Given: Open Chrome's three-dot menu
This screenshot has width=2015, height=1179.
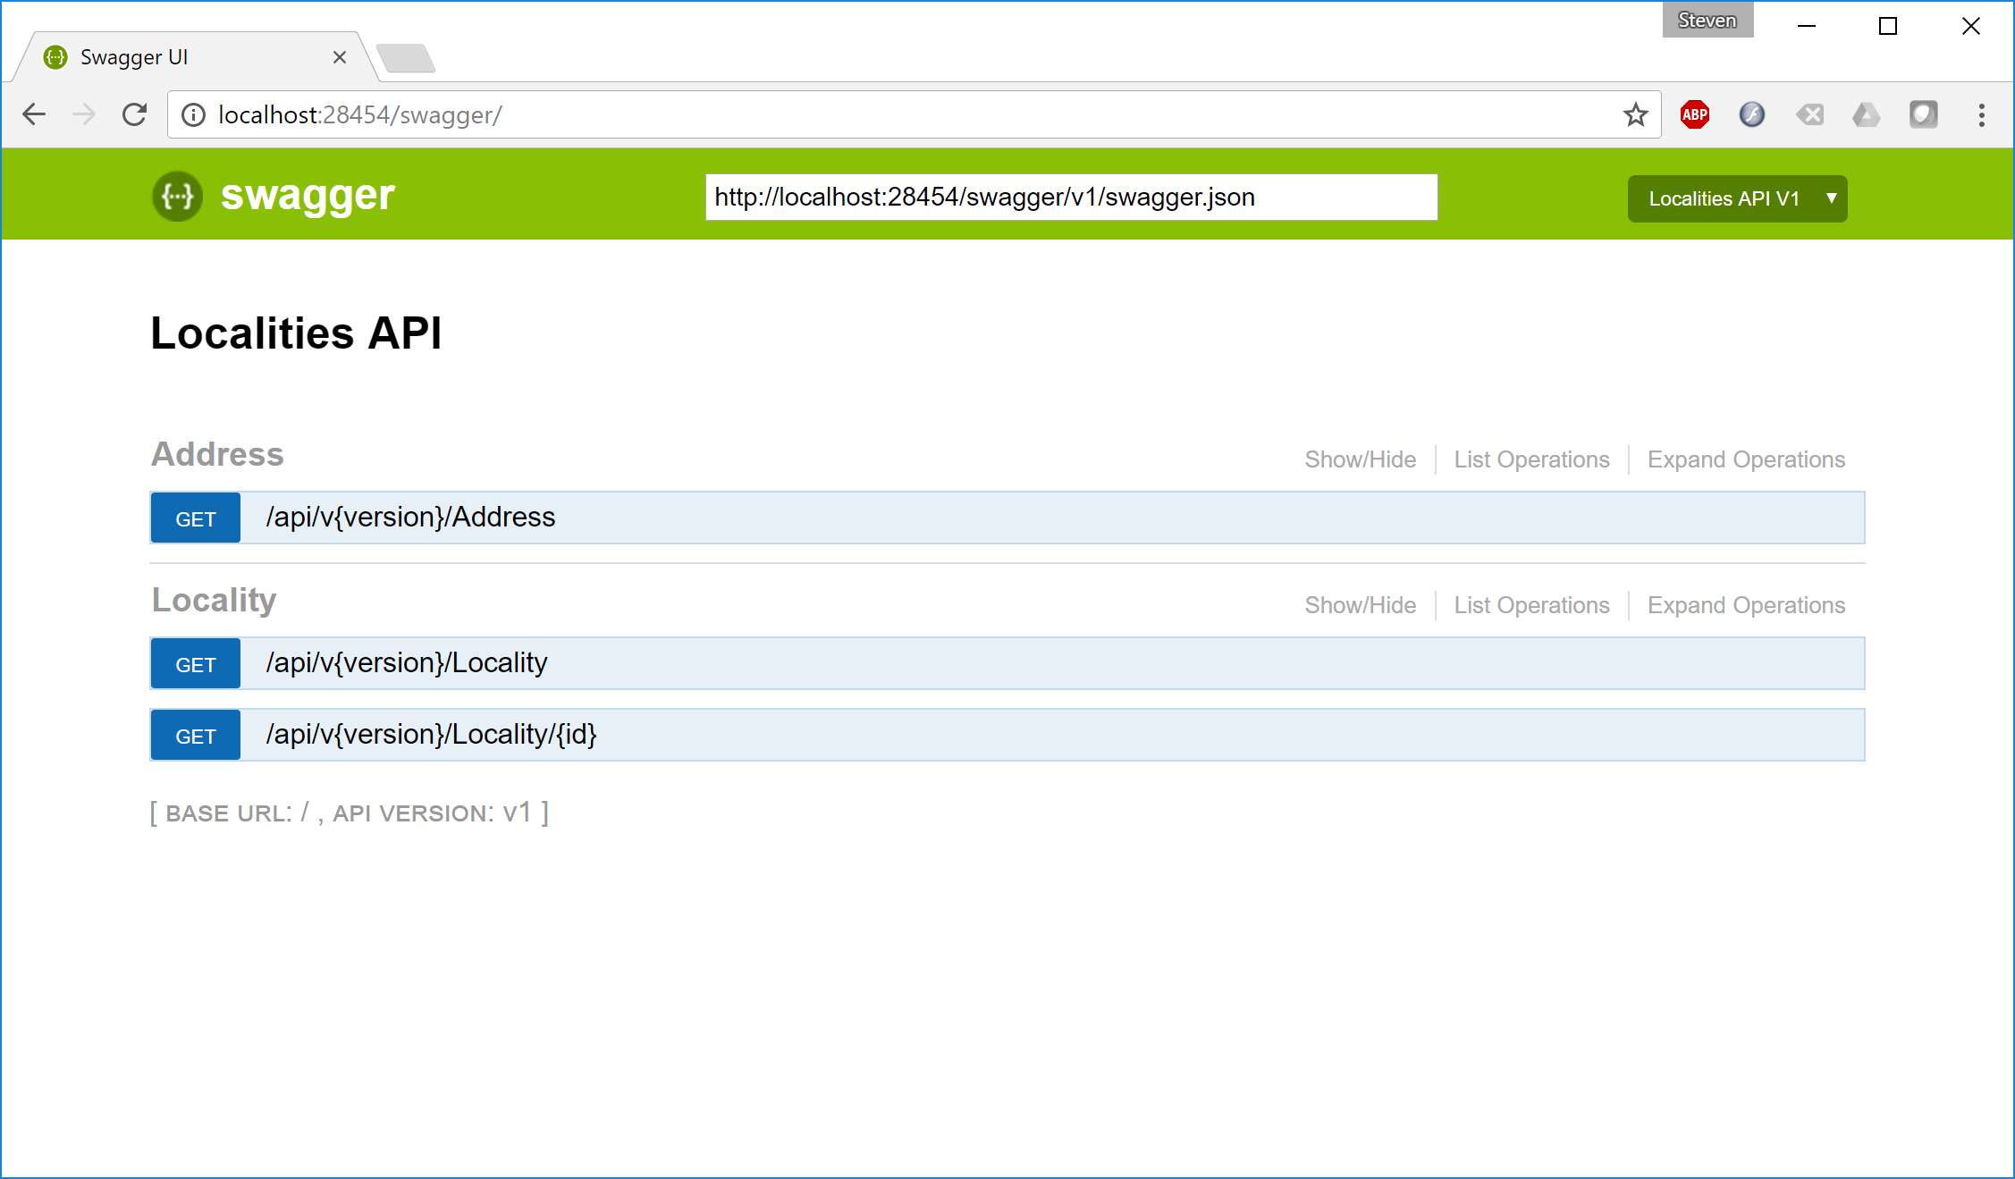Looking at the screenshot, I should point(1981,114).
